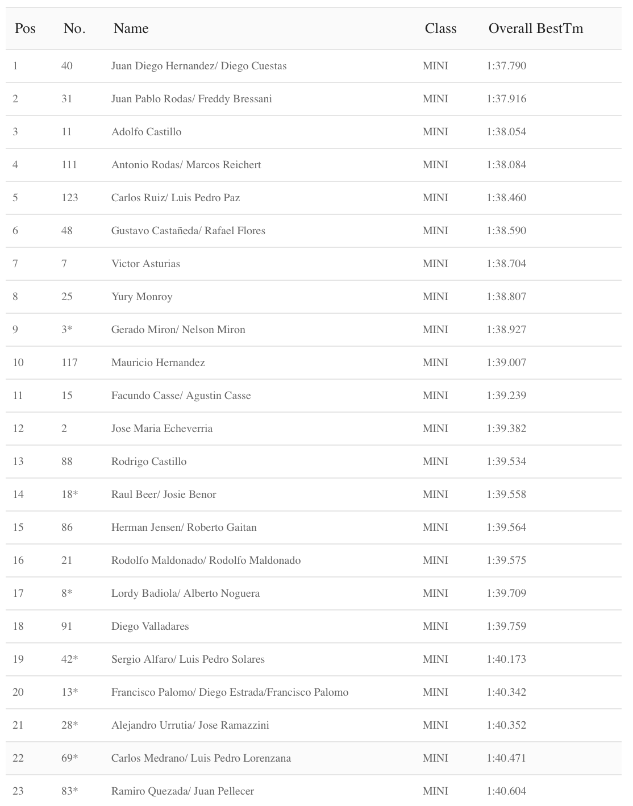Viewport: 633px width, 806px height.
Task: Click the No. column header
Action: pyautogui.click(x=74, y=28)
